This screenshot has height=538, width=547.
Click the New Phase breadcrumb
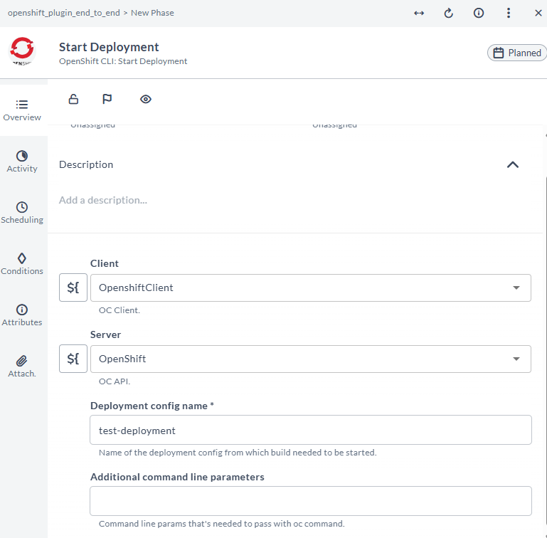(152, 13)
